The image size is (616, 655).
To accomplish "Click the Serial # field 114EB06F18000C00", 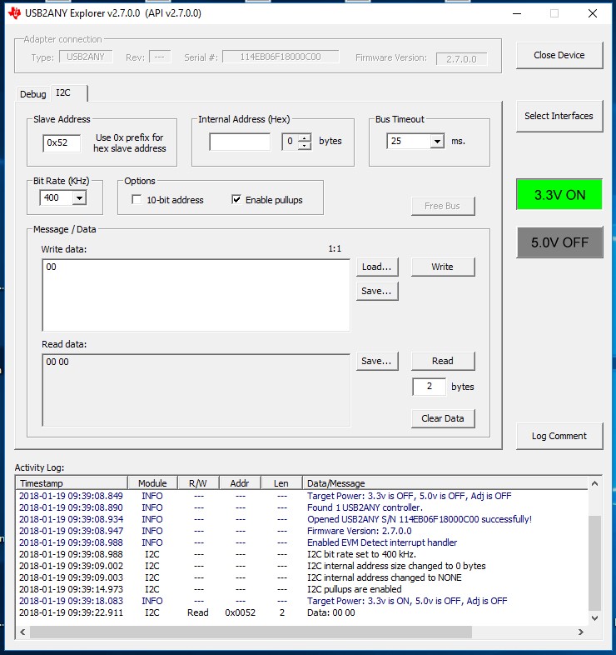I will (281, 57).
